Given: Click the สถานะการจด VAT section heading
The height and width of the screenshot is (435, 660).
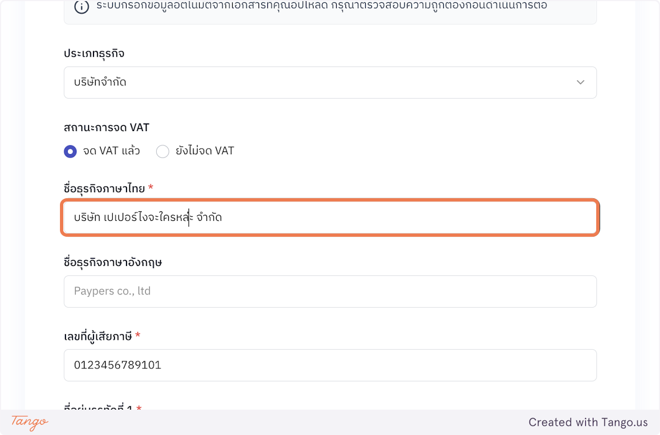Looking at the screenshot, I should [x=106, y=127].
